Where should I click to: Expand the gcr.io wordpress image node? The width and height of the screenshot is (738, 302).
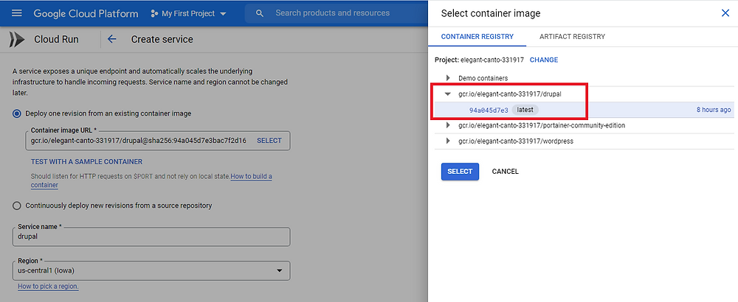(x=448, y=141)
